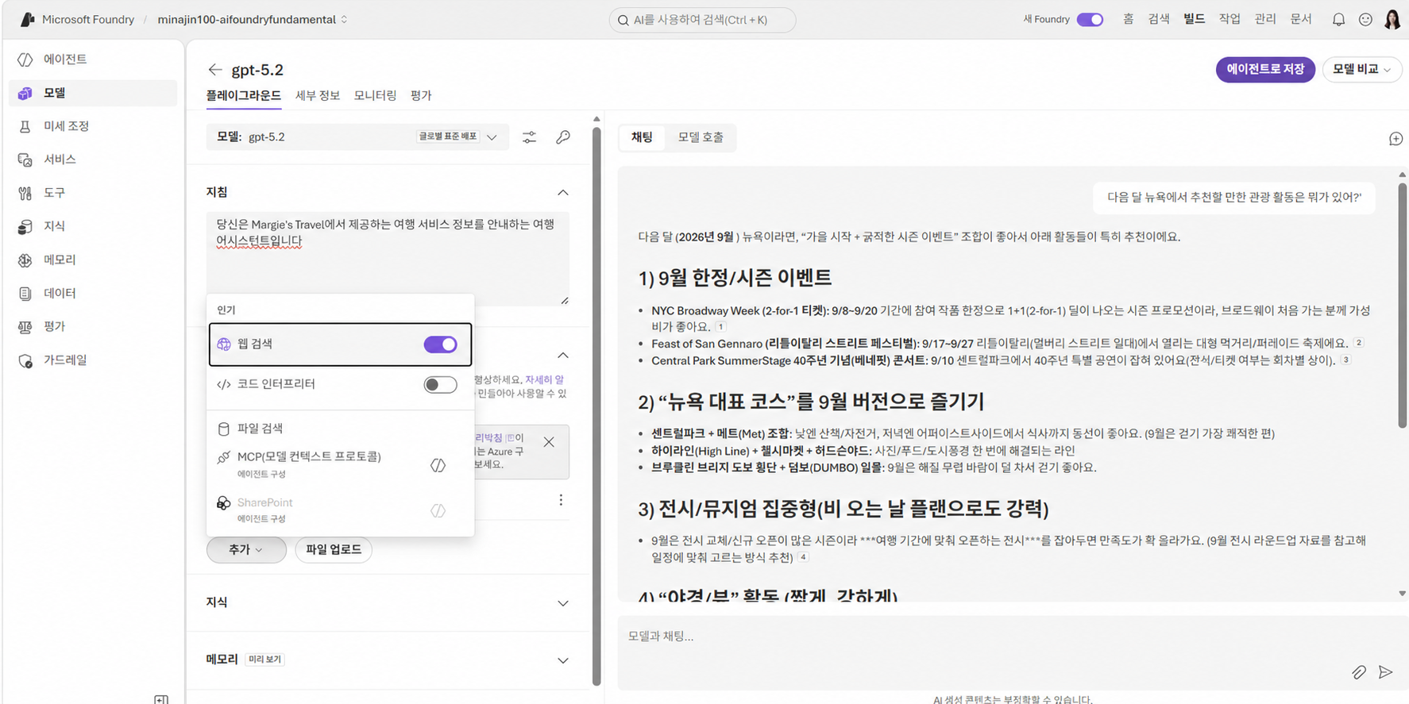Click the feedback smiley icon
Screen dimensions: 1409x704
tap(1365, 19)
